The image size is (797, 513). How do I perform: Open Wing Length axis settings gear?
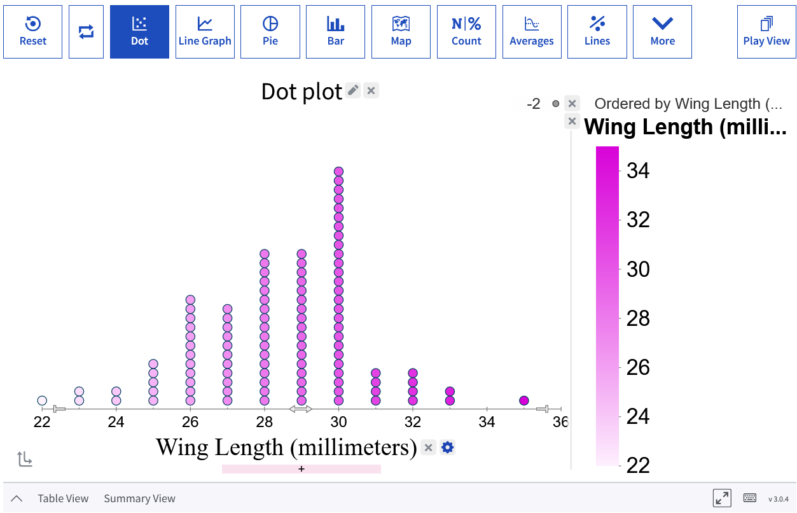[x=448, y=447]
